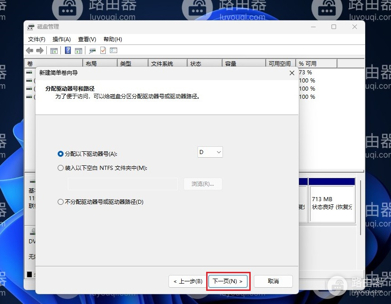Image resolution: width=391 pixels, height=304 pixels.
Task: Click the disk magnifier (rescan) toolbar icon
Action: [93, 50]
